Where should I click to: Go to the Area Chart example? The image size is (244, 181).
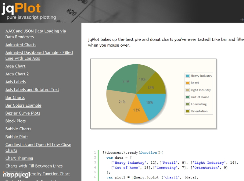point(15,66)
